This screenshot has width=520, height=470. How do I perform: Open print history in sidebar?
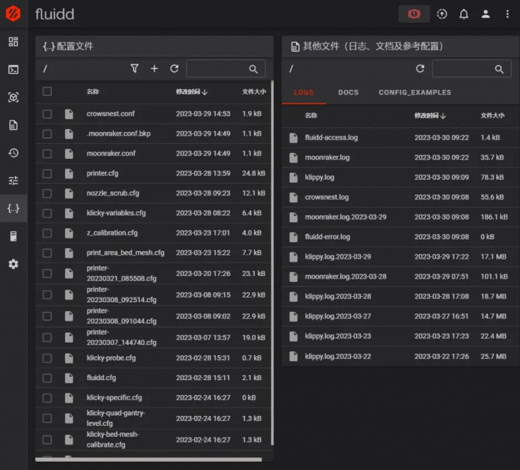14,153
